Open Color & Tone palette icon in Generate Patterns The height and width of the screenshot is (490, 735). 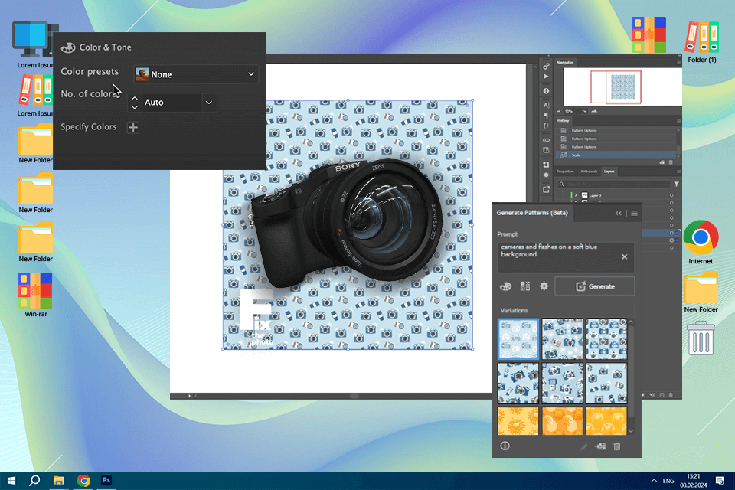[x=505, y=286]
